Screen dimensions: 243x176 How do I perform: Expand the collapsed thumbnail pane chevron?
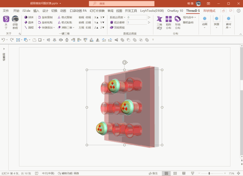4,49
